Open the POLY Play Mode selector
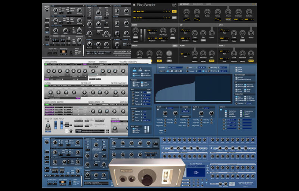 152,30
